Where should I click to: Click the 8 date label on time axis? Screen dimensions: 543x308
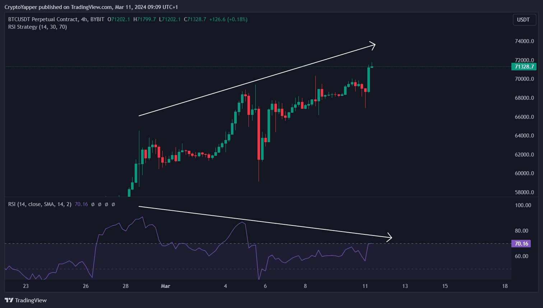(x=305, y=286)
